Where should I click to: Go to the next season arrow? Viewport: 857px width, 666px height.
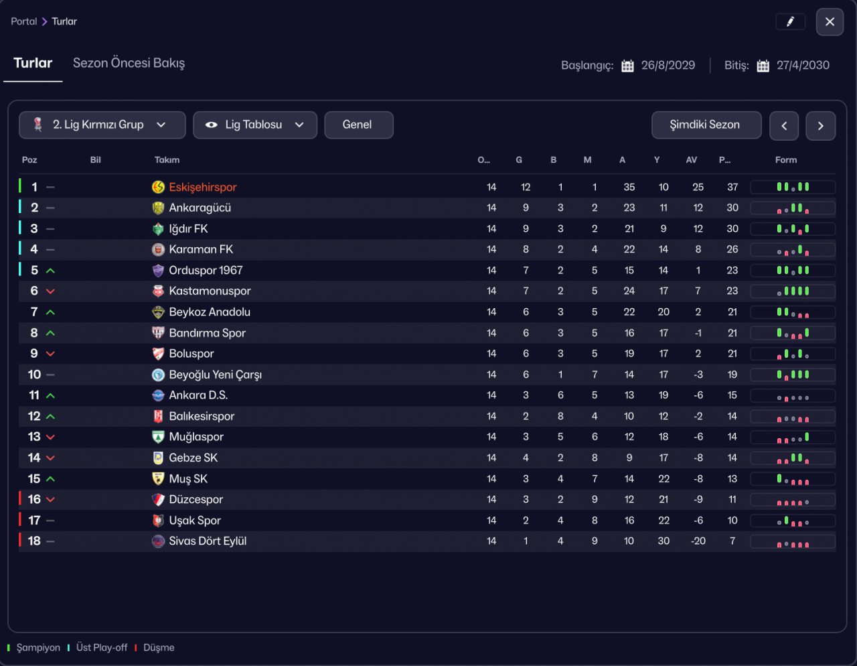(820, 126)
